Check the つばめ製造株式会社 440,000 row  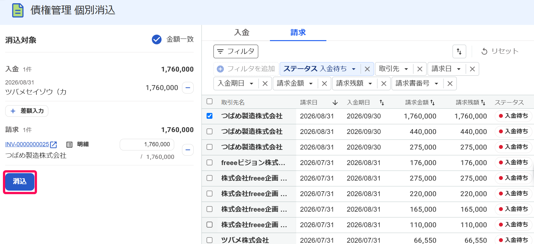210,131
